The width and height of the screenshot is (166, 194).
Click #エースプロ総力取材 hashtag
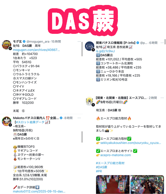pyautogui.click(x=110, y=163)
